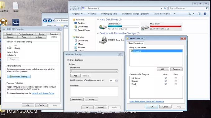Toggle the preview pane icon
The height and width of the screenshot is (118, 211).
click(199, 14)
